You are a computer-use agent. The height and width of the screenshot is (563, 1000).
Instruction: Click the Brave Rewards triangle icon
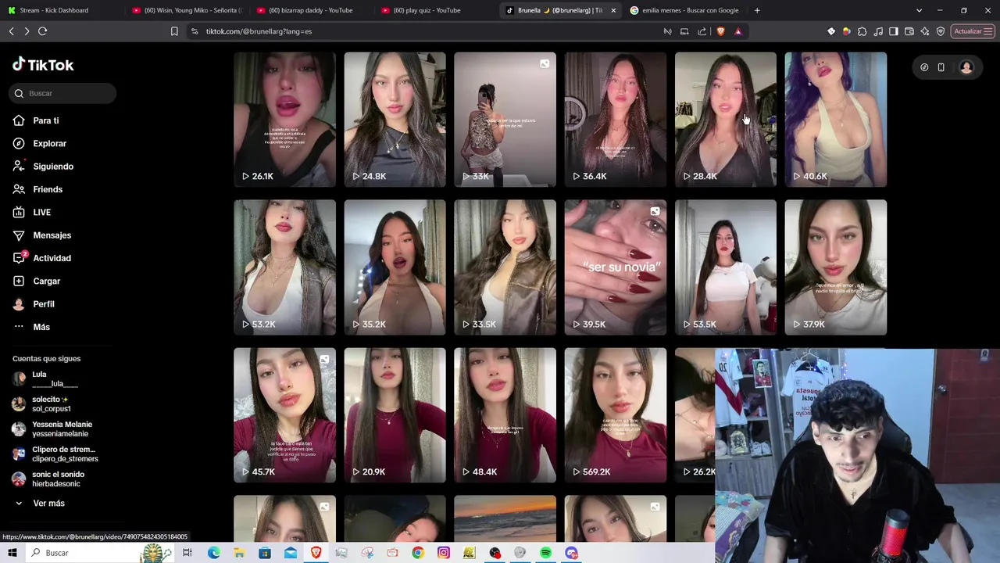(x=737, y=31)
